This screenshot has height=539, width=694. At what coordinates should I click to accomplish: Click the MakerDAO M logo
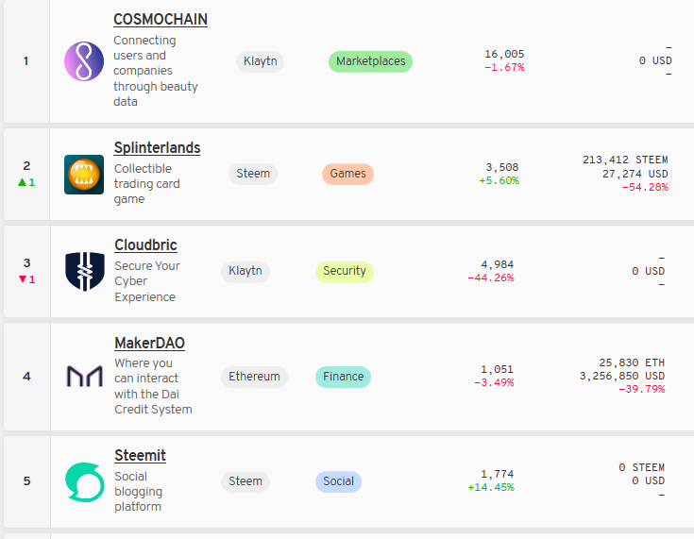85,376
